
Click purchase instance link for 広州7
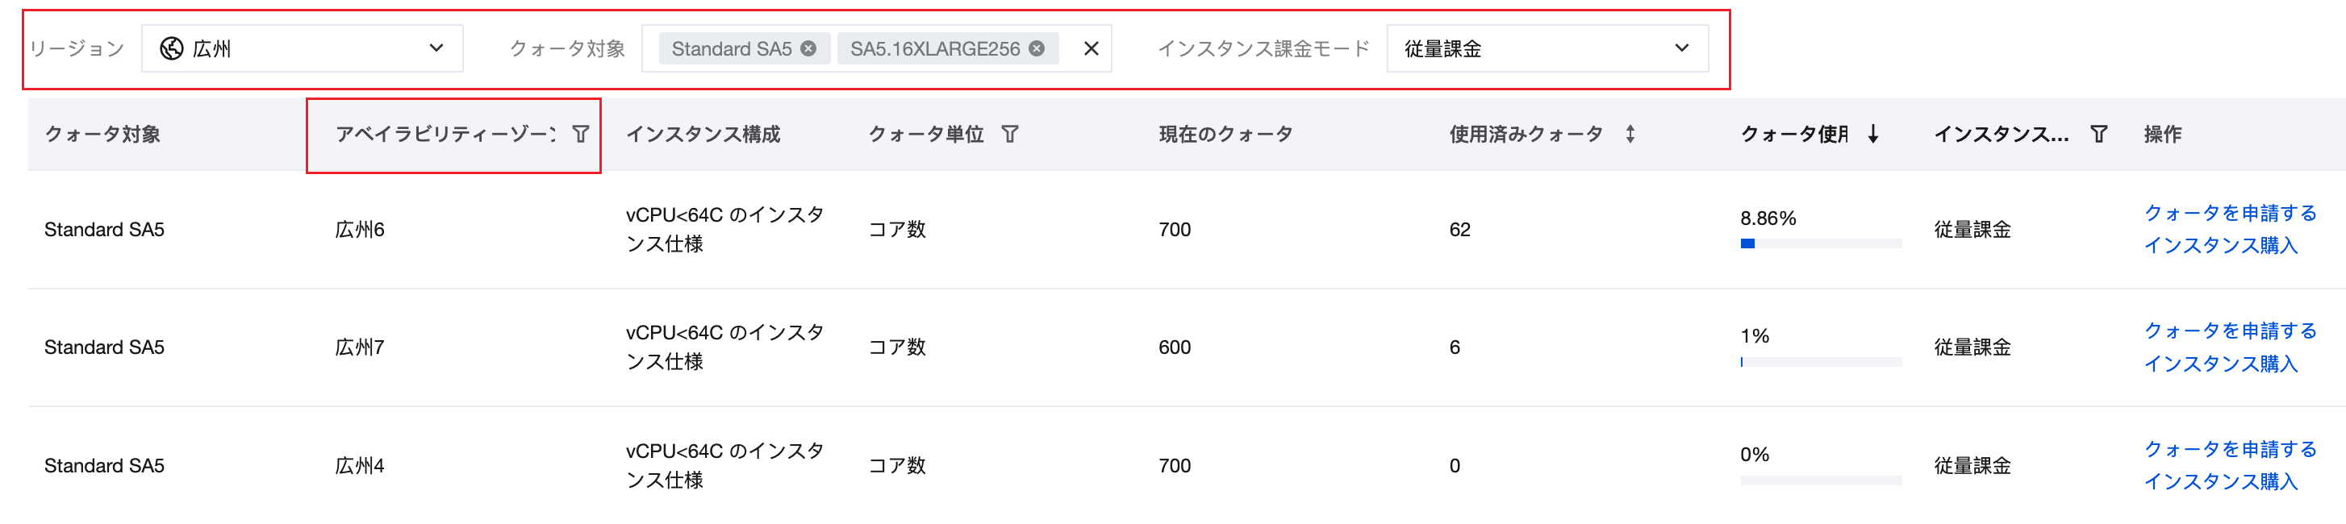click(2219, 364)
